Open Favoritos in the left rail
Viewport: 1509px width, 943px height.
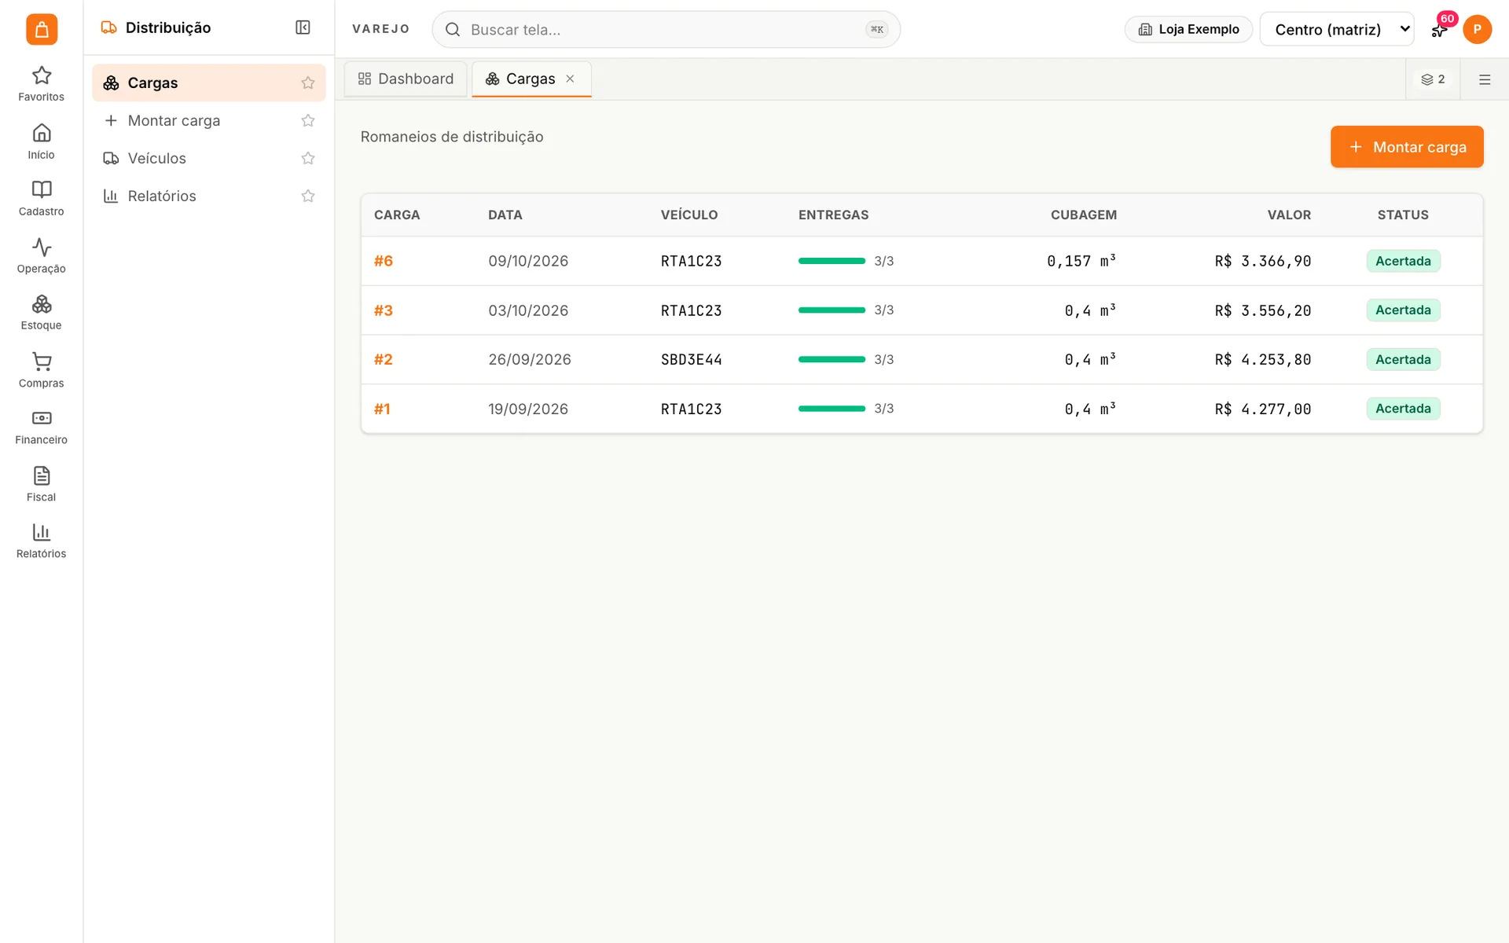(x=41, y=84)
